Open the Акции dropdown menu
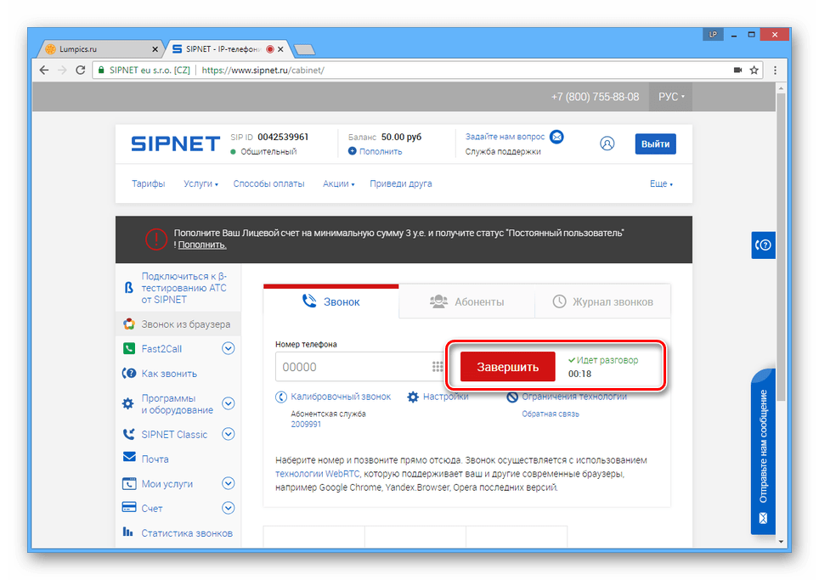Screen dimensions: 819x580 click(338, 183)
